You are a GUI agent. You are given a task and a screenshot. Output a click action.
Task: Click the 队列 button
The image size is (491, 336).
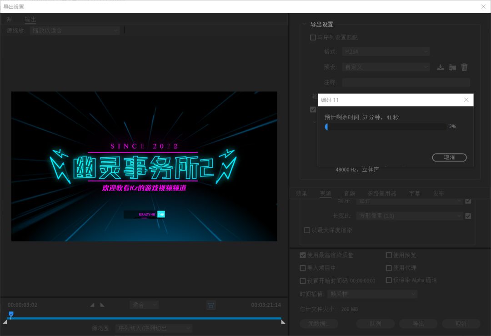pos(376,324)
